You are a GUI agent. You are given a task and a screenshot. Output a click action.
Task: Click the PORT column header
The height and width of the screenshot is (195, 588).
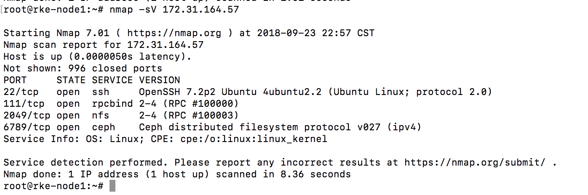point(15,80)
